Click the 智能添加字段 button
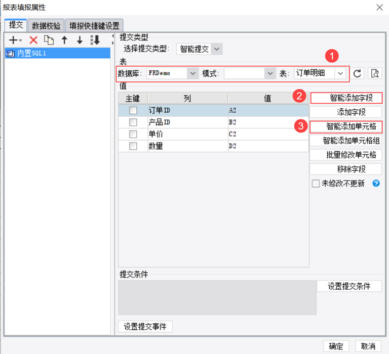Viewport: 389px width, 354px height. [346, 98]
